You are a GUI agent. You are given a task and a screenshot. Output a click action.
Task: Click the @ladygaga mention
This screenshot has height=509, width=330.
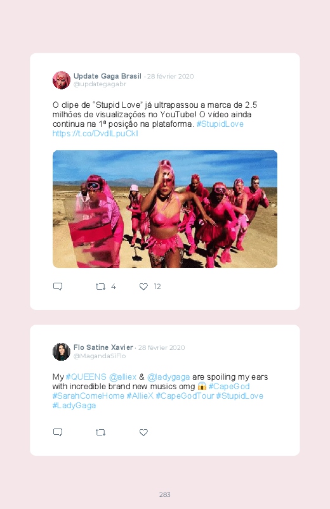click(x=168, y=377)
